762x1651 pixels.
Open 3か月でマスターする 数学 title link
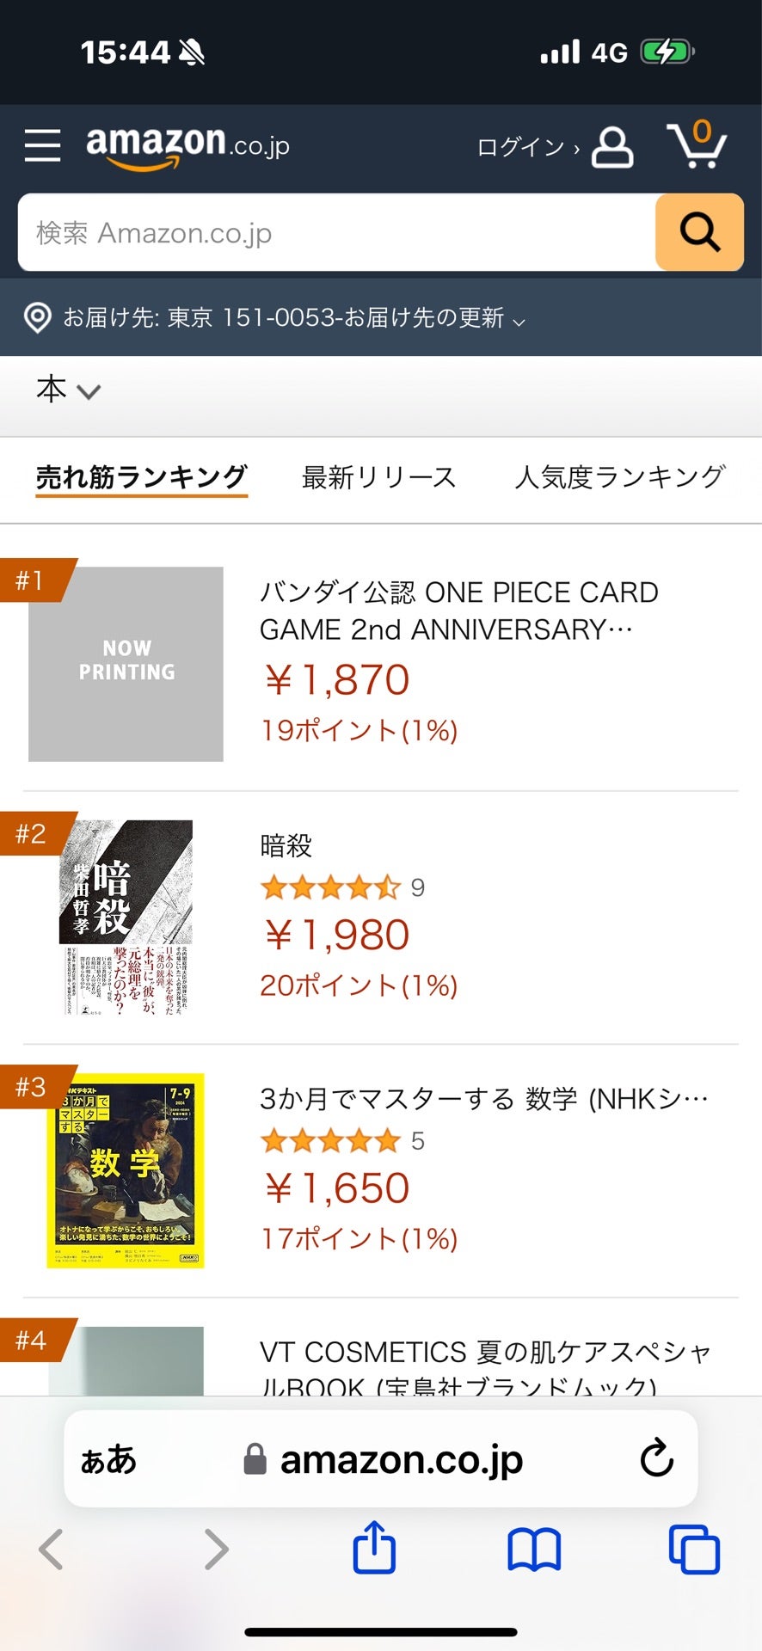click(x=484, y=1099)
